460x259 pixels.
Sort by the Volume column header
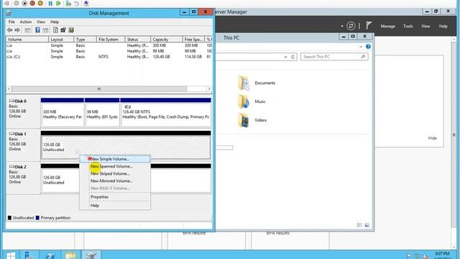pyautogui.click(x=27, y=40)
